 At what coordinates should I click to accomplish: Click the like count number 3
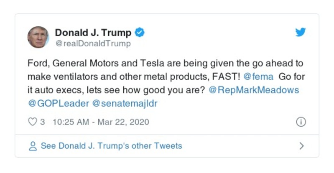43,122
